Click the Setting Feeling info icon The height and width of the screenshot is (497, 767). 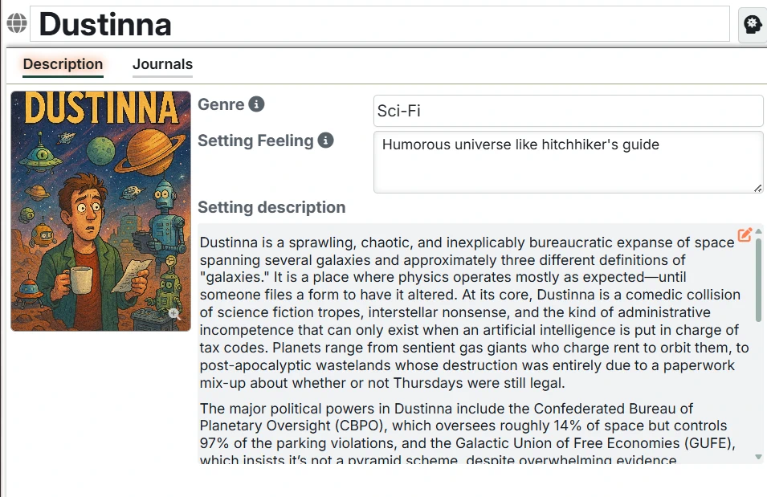pyautogui.click(x=325, y=141)
